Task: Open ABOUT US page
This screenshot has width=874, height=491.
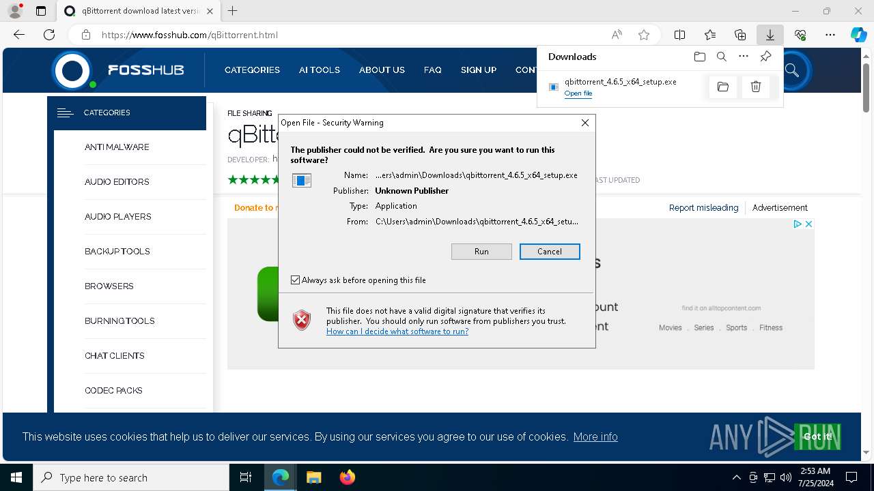Action: pos(382,70)
